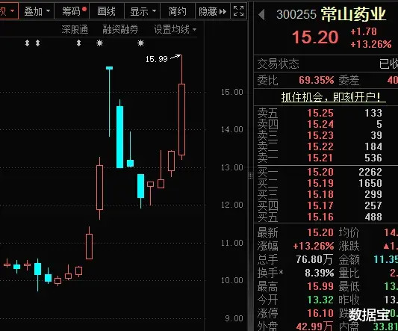Select 深股通 tab label
The width and height of the screenshot is (398, 331).
tap(75, 29)
